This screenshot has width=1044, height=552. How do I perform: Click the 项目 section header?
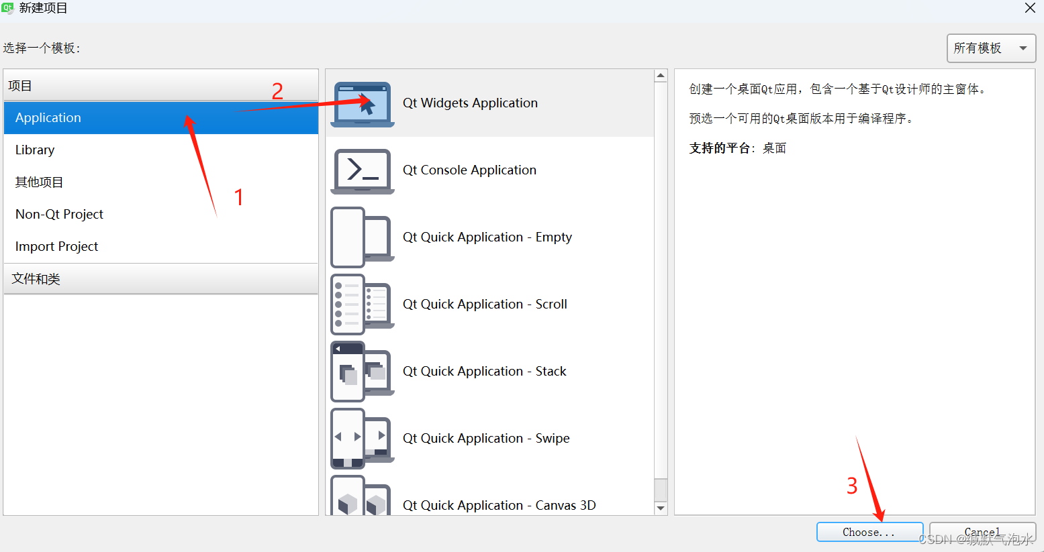(x=161, y=85)
